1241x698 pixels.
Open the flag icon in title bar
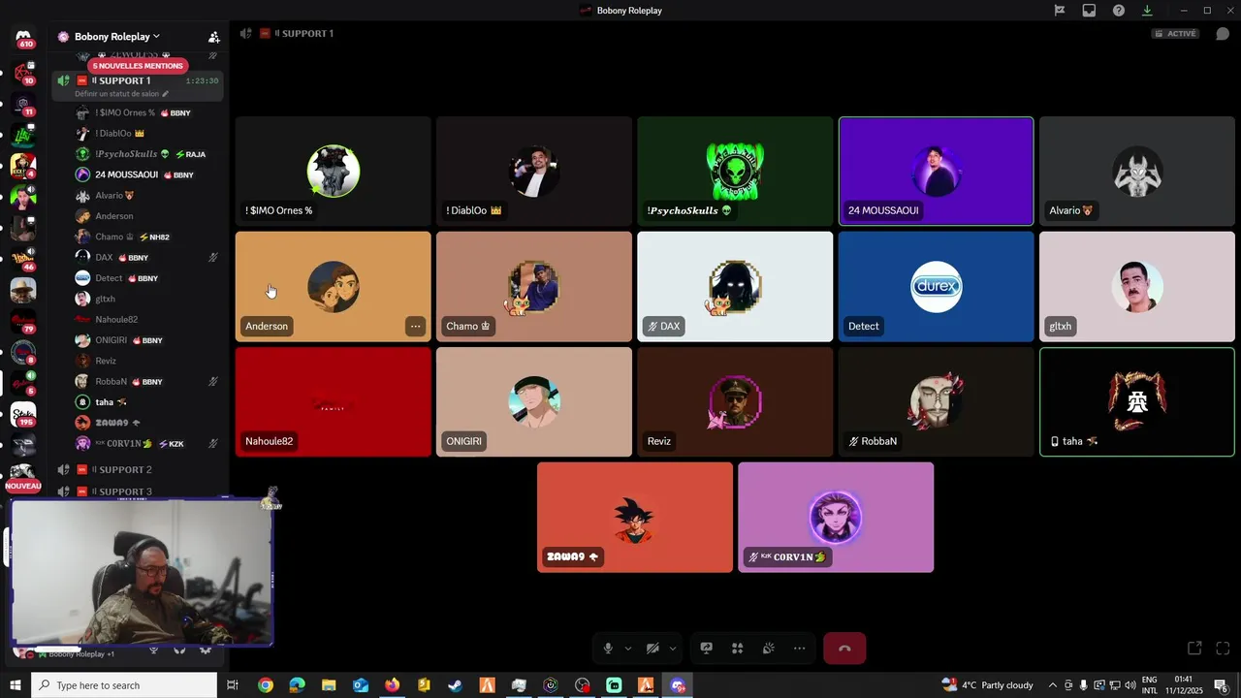click(x=1060, y=11)
